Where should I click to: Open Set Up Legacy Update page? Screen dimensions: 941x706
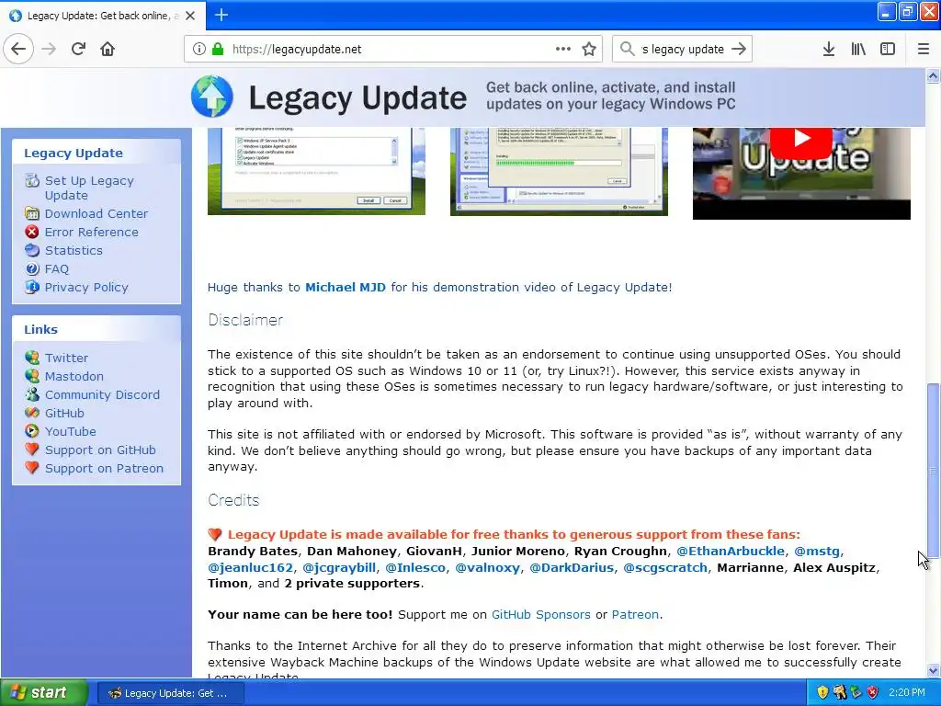coord(89,188)
